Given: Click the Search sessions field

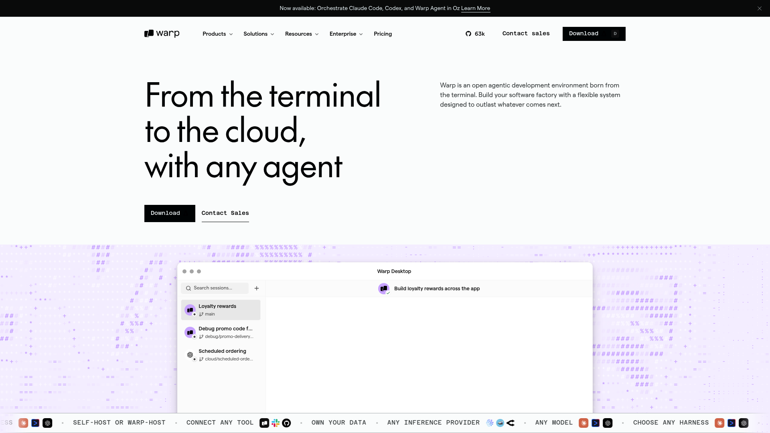Looking at the screenshot, I should [215, 288].
